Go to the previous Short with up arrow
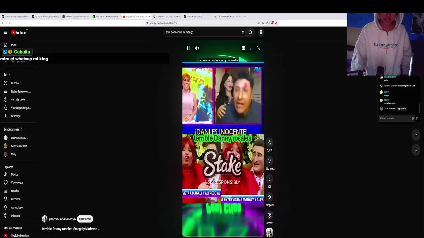424x238 pixels. coord(416,135)
